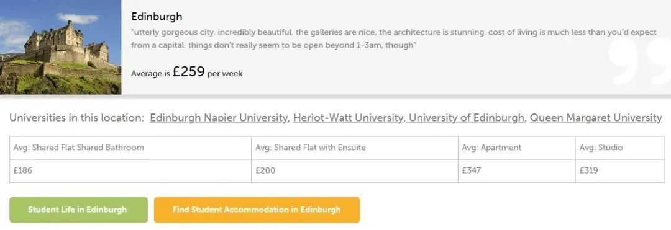This screenshot has width=671, height=230.
Task: Open the Queen Margaret University link
Action: pyautogui.click(x=596, y=118)
